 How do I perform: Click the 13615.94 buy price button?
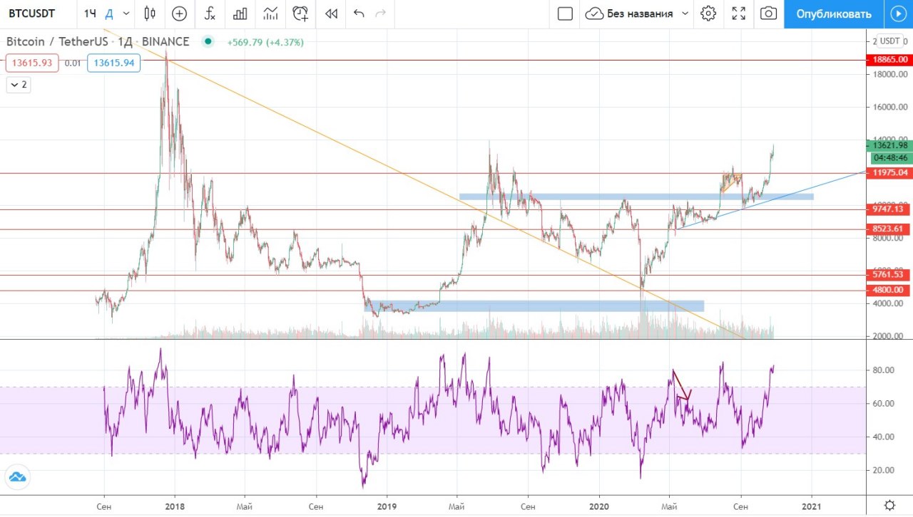point(114,63)
